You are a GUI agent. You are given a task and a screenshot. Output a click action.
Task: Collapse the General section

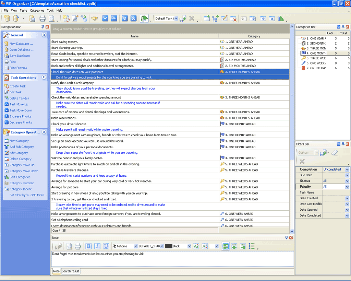point(44,35)
